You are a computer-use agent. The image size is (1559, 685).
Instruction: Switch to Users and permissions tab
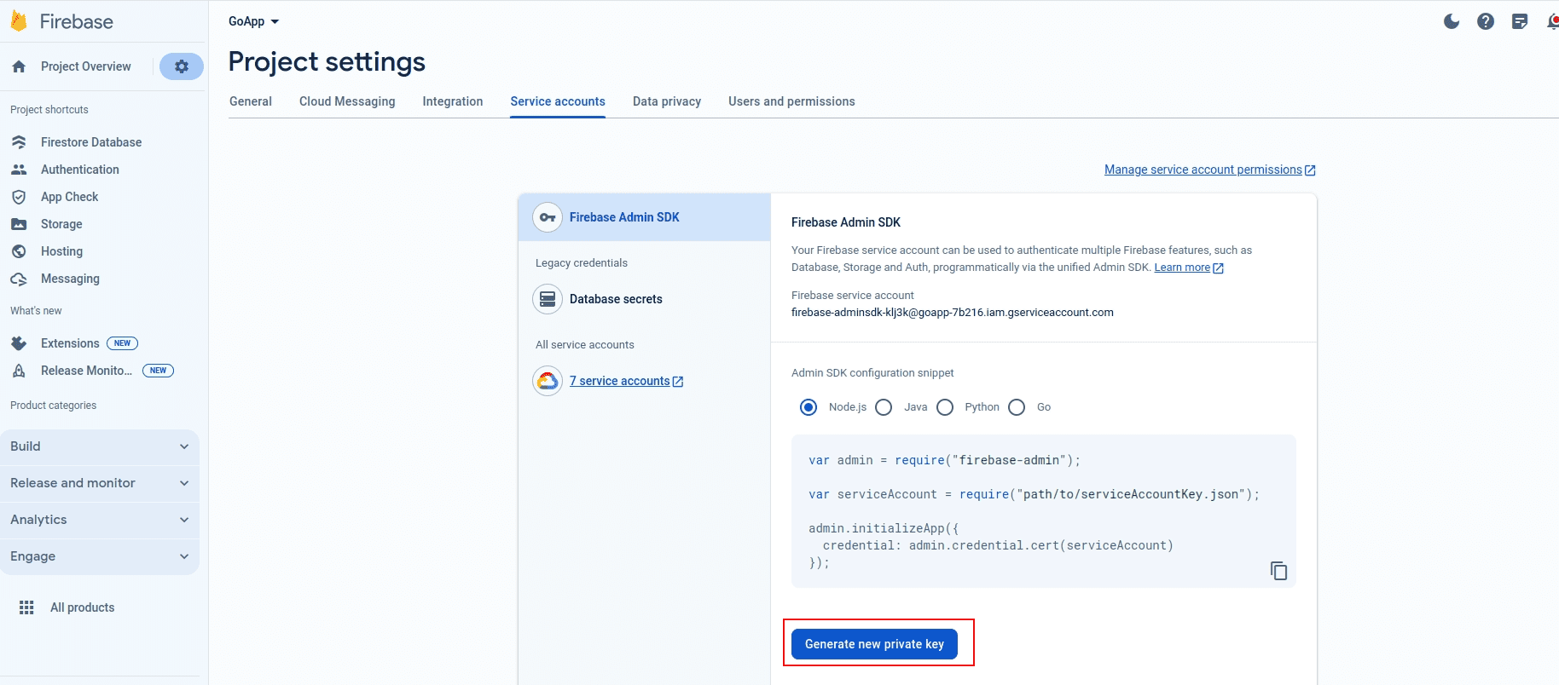[x=791, y=101]
